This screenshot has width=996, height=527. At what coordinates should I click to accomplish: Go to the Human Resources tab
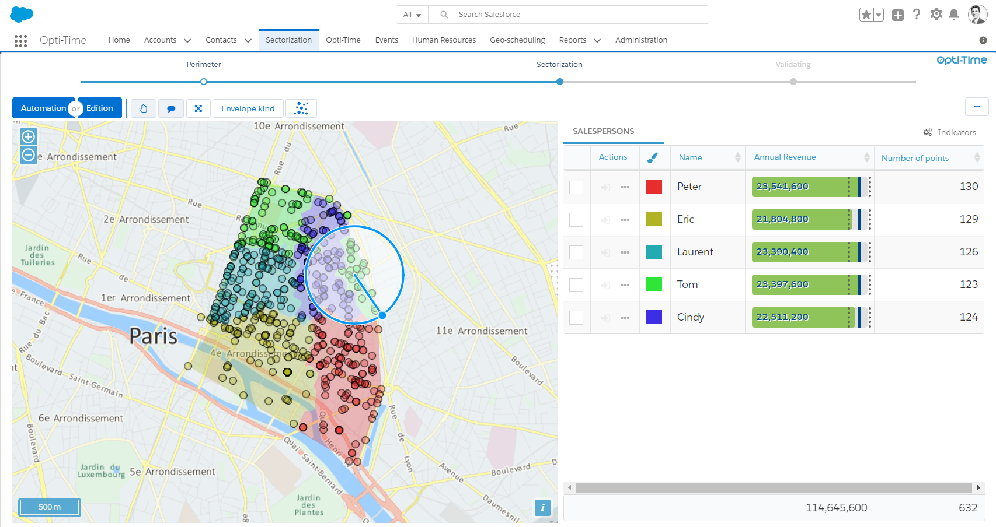444,40
